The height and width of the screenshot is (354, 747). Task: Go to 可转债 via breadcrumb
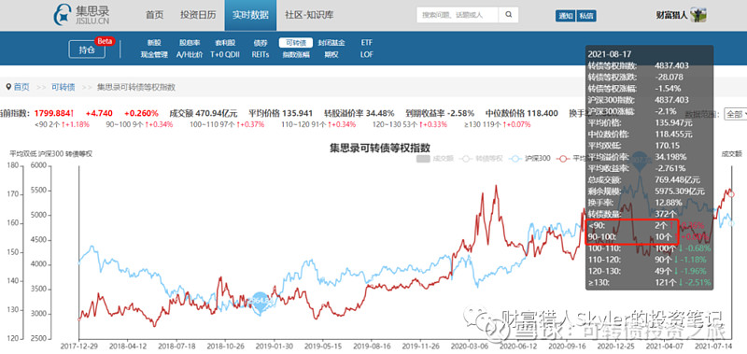pyautogui.click(x=63, y=87)
